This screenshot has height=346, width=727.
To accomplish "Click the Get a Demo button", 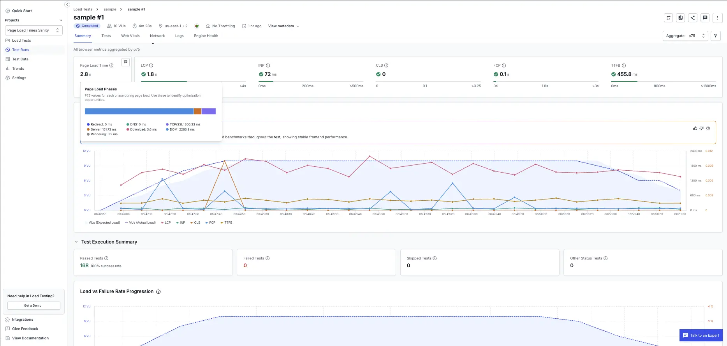I will [33, 305].
